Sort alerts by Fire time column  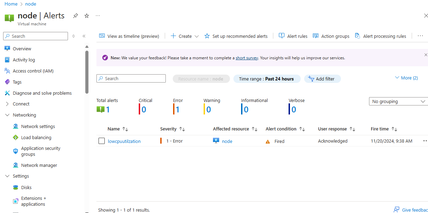pyautogui.click(x=384, y=129)
